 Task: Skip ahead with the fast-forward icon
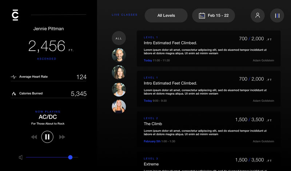(x=62, y=137)
